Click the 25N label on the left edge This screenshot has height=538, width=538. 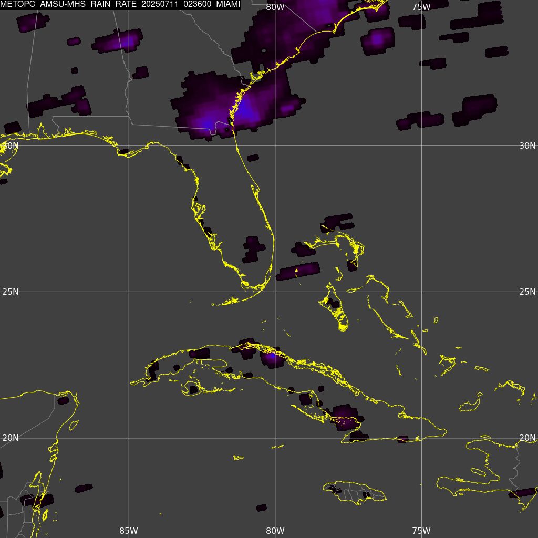click(x=11, y=292)
